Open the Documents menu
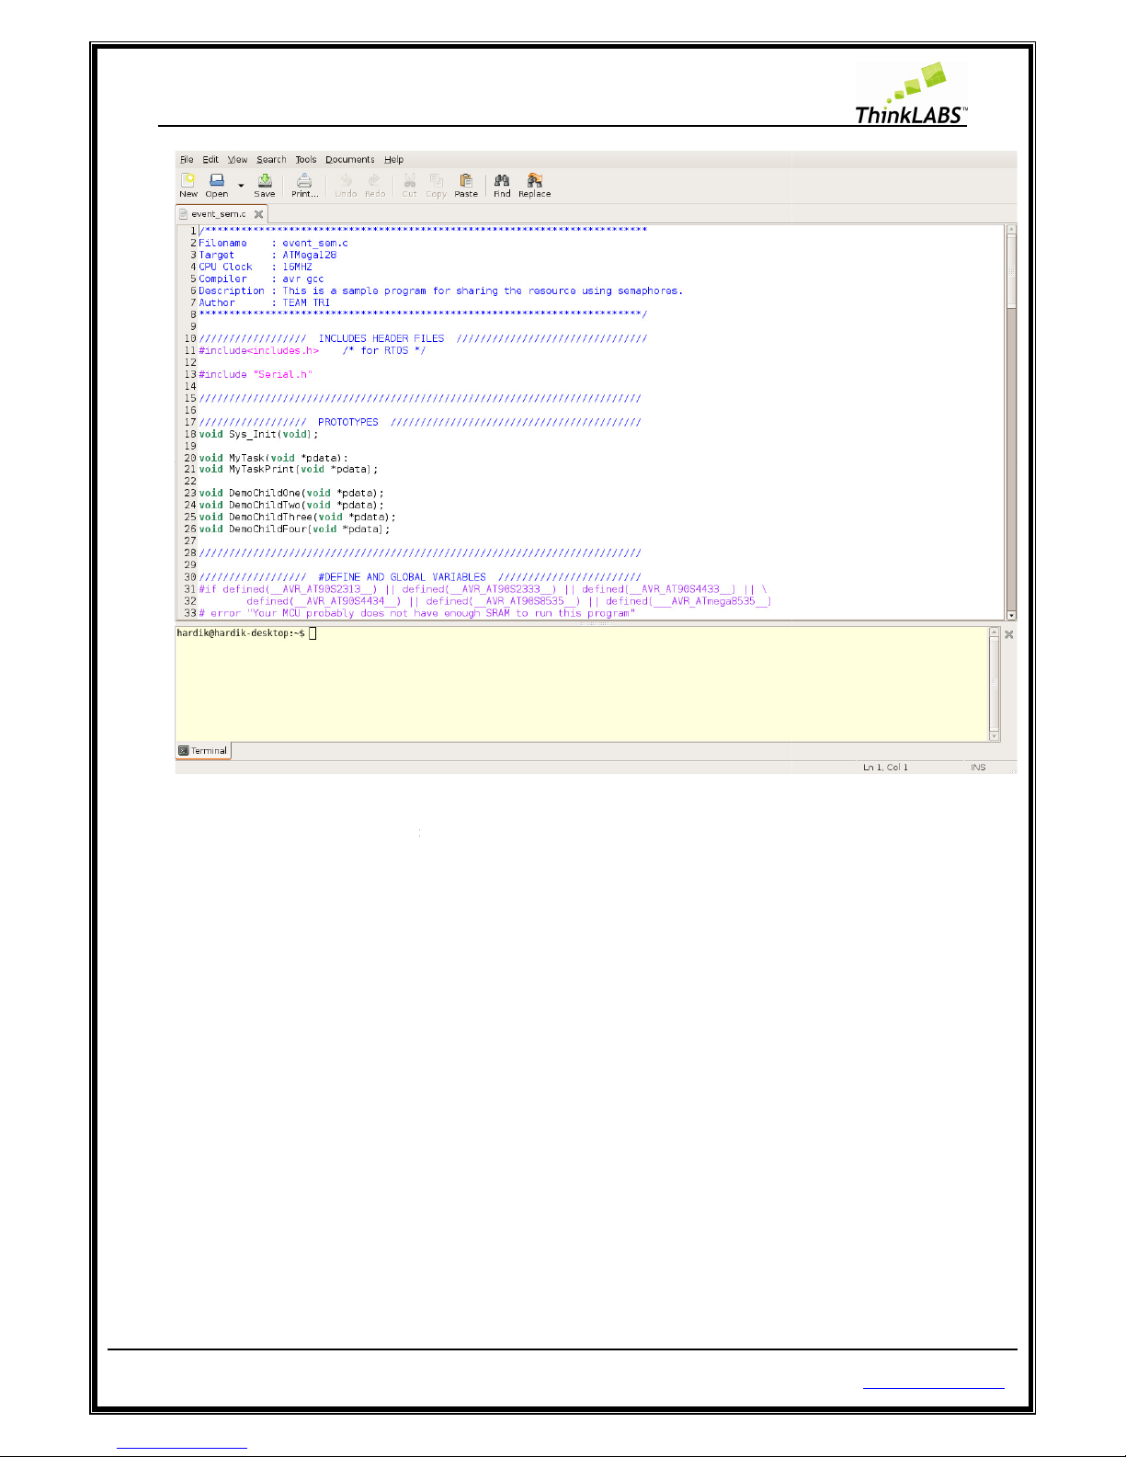The width and height of the screenshot is (1126, 1457). [350, 160]
